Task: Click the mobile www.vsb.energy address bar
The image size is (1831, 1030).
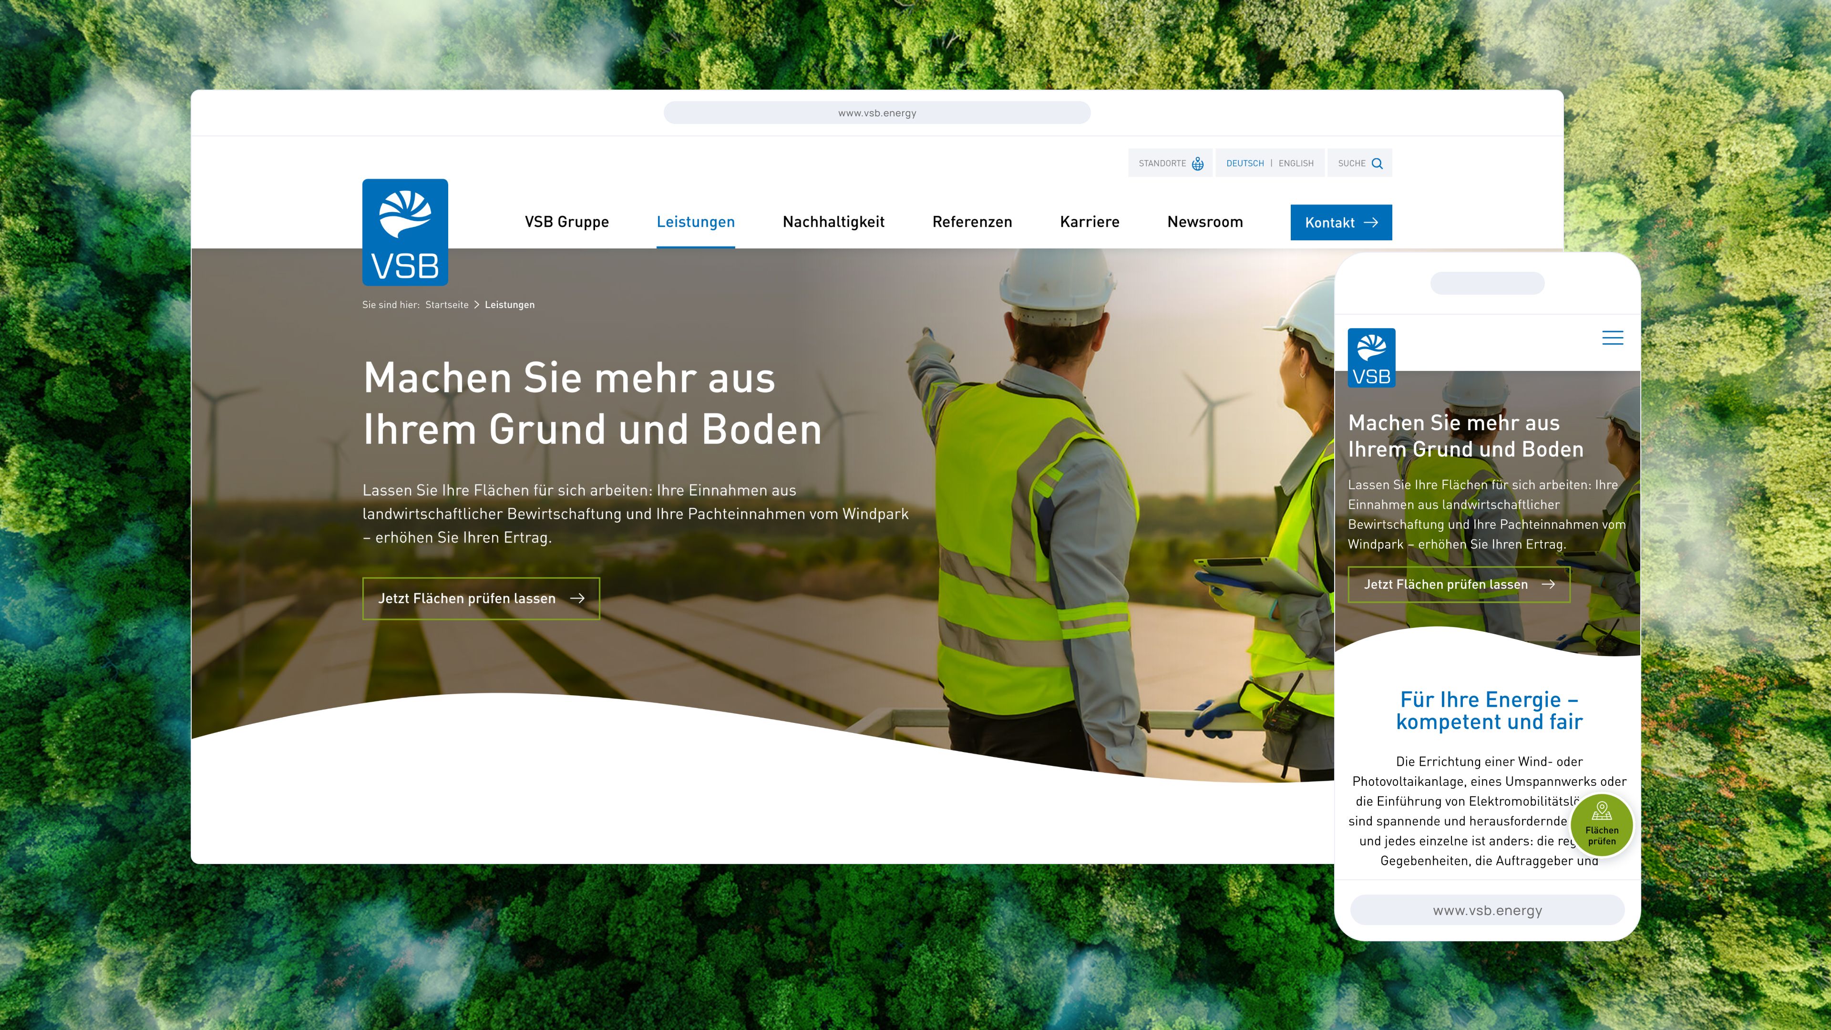Action: click(1487, 911)
